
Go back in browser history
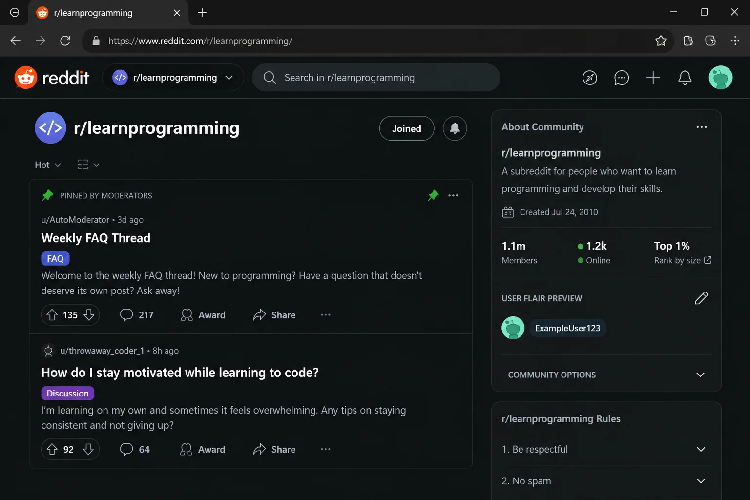(16, 41)
